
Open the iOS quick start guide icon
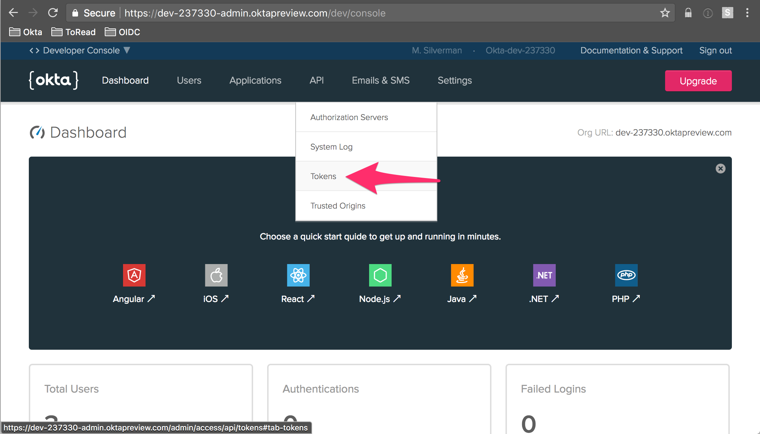click(x=216, y=275)
